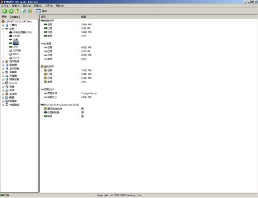Click the 'C:\pagefile.sys' value cell

pyautogui.click(x=89, y=93)
